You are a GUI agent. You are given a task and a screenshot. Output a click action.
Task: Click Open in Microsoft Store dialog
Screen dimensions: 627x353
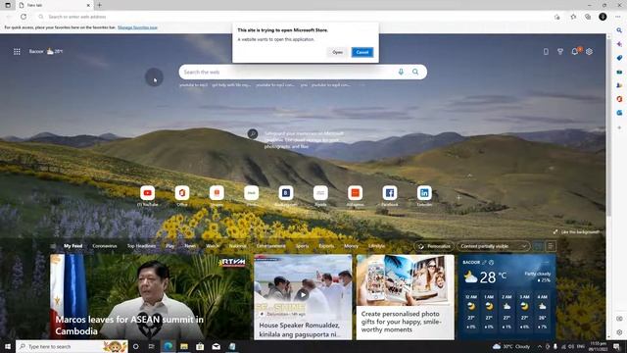click(337, 52)
